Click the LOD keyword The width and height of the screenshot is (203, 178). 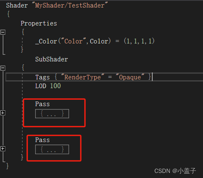(x=41, y=86)
